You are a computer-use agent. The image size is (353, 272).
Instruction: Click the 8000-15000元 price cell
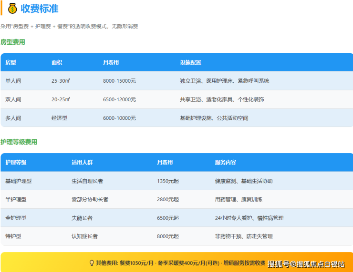coord(119,81)
